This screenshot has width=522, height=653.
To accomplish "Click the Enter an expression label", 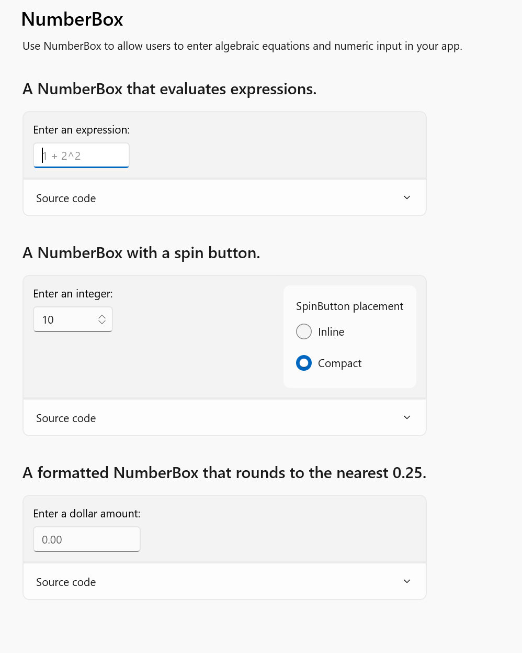I will point(81,129).
